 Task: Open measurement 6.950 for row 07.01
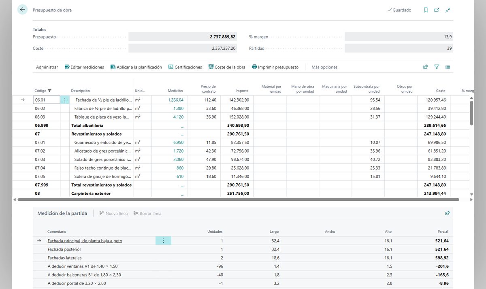click(x=178, y=142)
